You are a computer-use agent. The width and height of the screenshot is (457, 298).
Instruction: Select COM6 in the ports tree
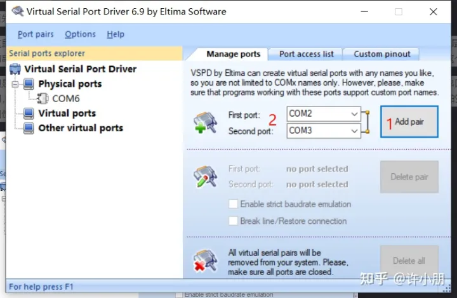pos(66,99)
